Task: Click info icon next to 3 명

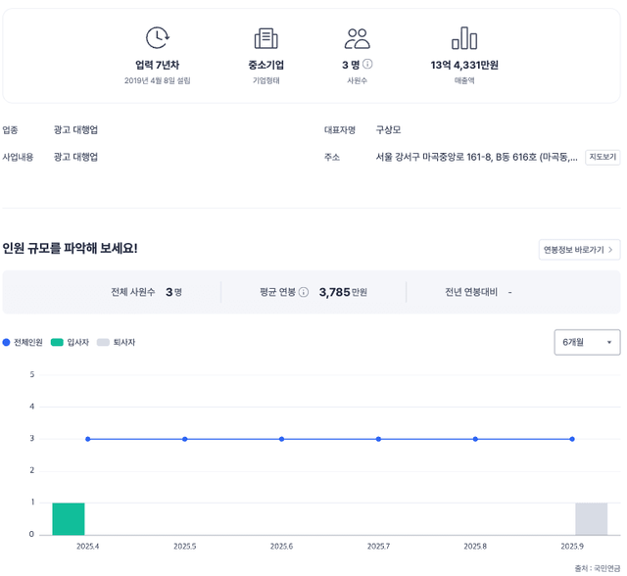Action: coord(367,65)
